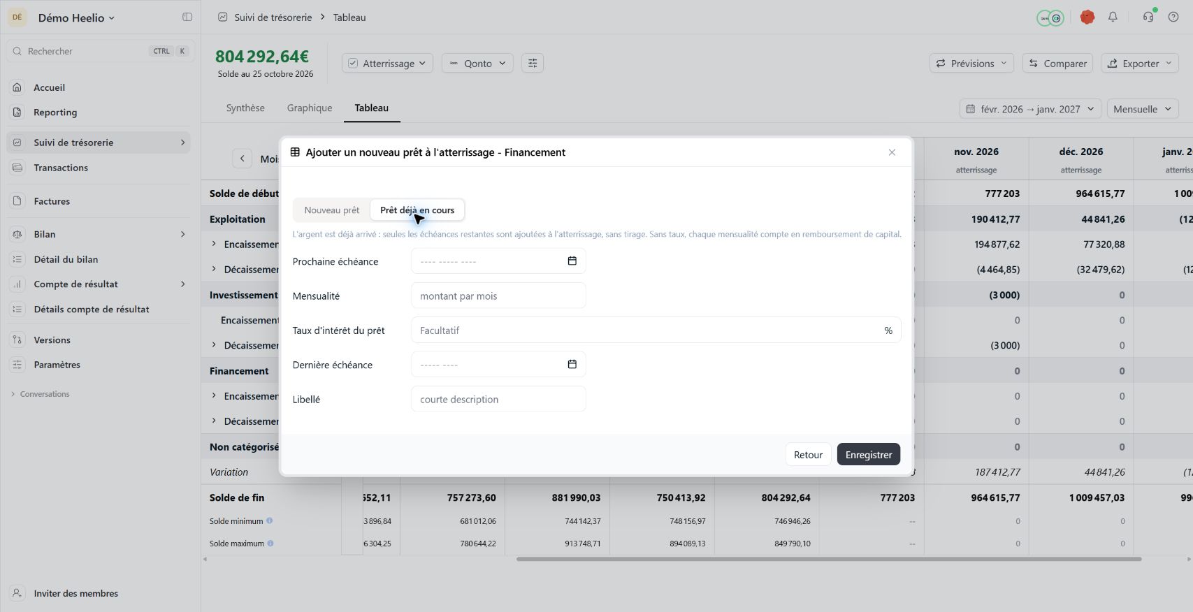Click the info icon beside Solde maximum
1193x612 pixels.
270,544
